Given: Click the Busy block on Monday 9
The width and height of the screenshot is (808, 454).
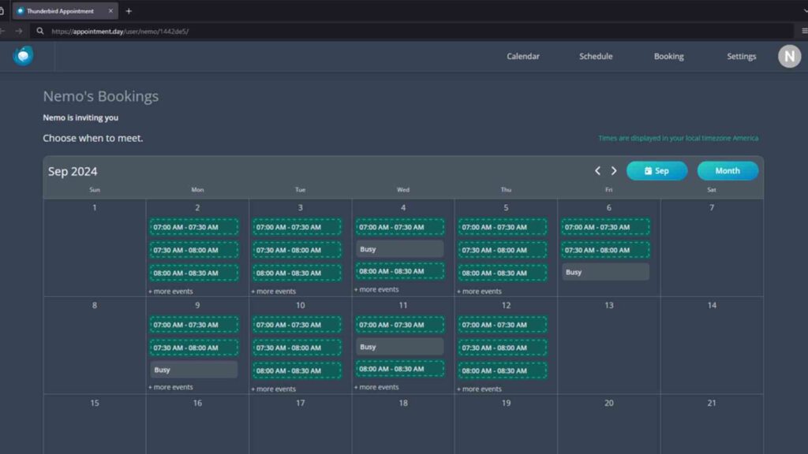Looking at the screenshot, I should 194,370.
